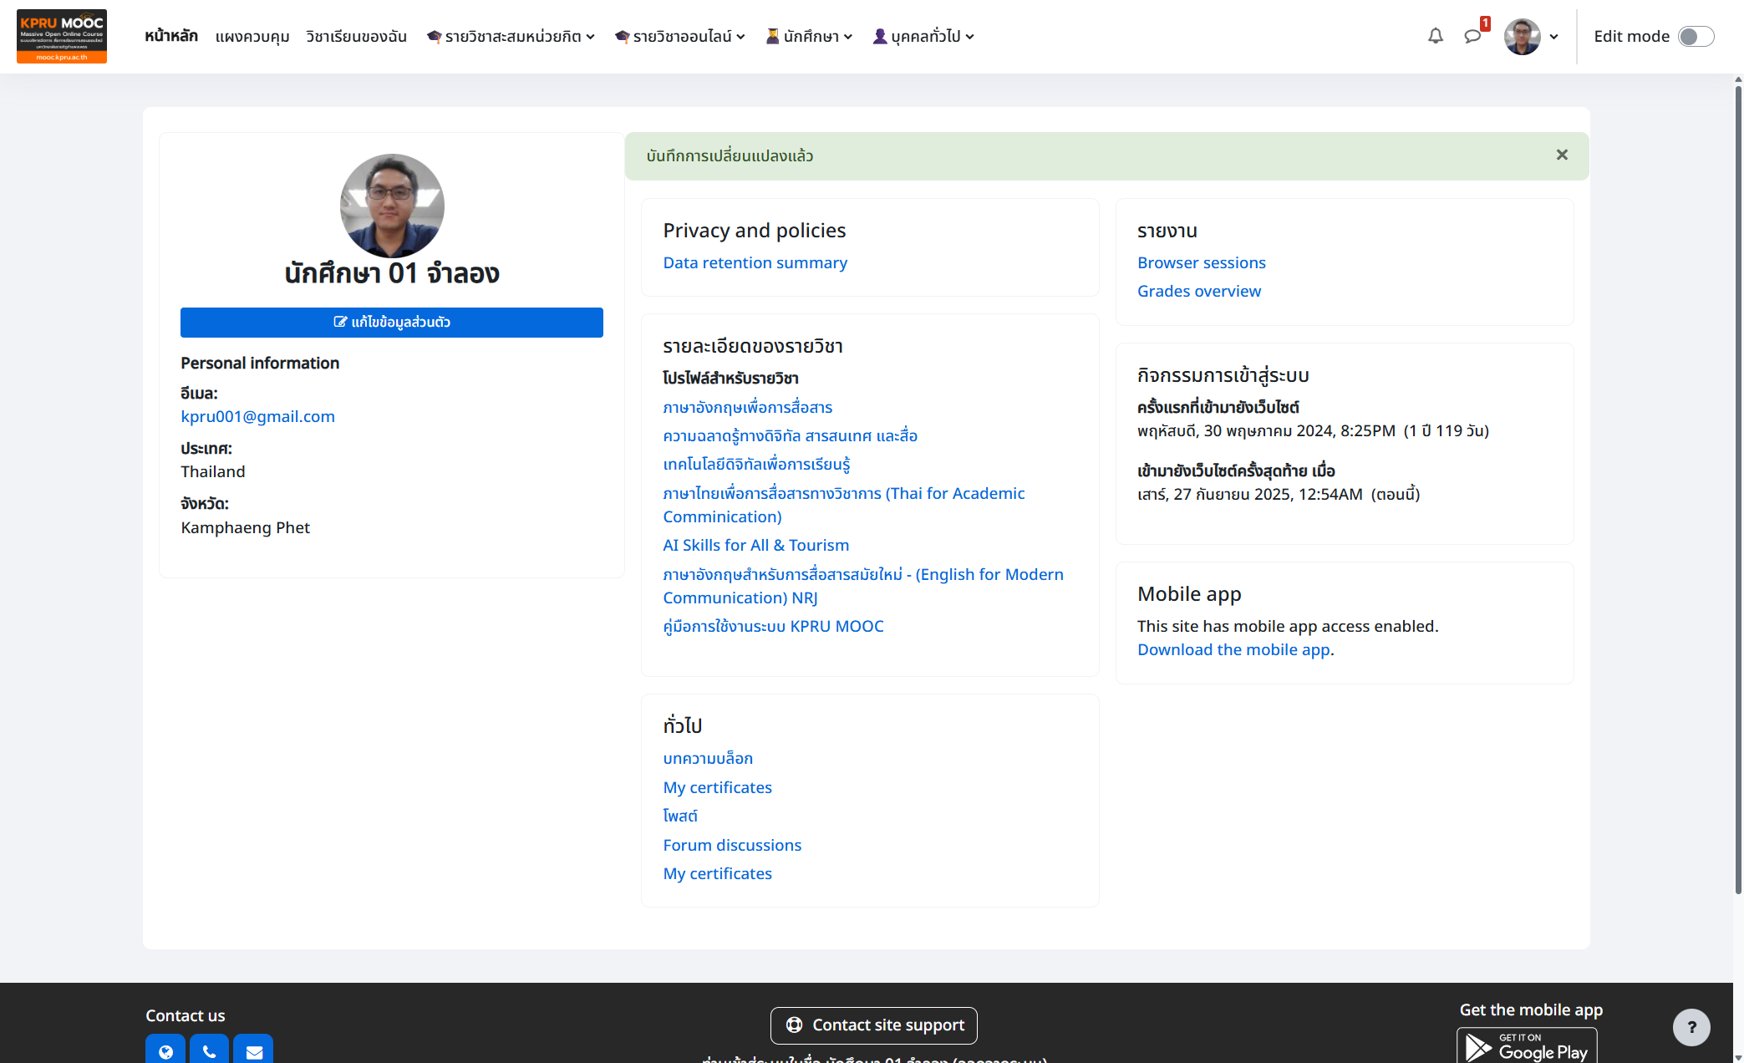1744x1063 pixels.
Task: Open Forum discussions link
Action: pyautogui.click(x=732, y=845)
